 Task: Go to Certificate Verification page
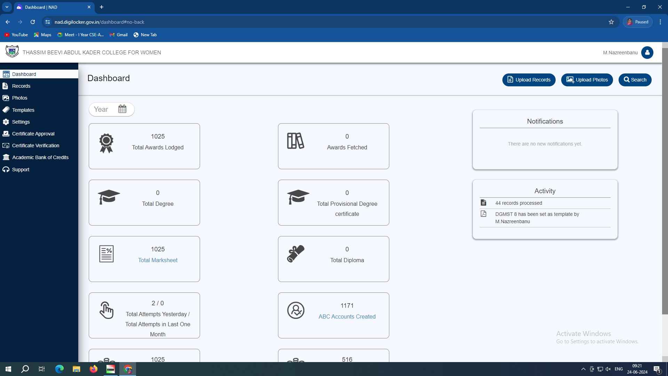[x=35, y=146]
